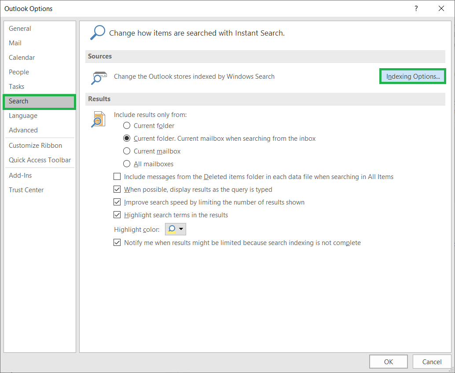Click the Results document search icon
The width and height of the screenshot is (455, 373).
click(98, 119)
